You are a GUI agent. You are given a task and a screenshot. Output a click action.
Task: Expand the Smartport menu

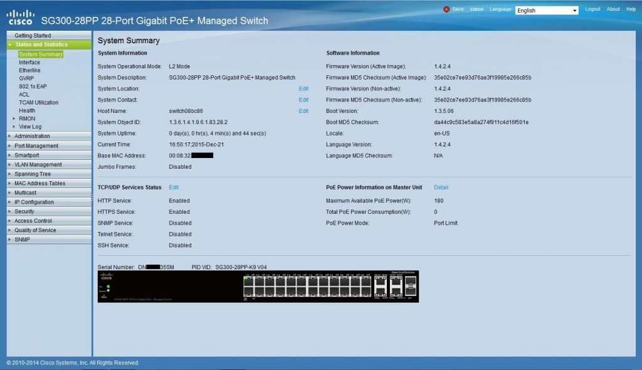click(x=49, y=156)
